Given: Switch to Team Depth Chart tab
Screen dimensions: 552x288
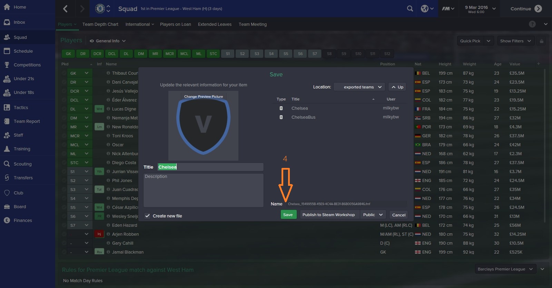Looking at the screenshot, I should pyautogui.click(x=100, y=24).
